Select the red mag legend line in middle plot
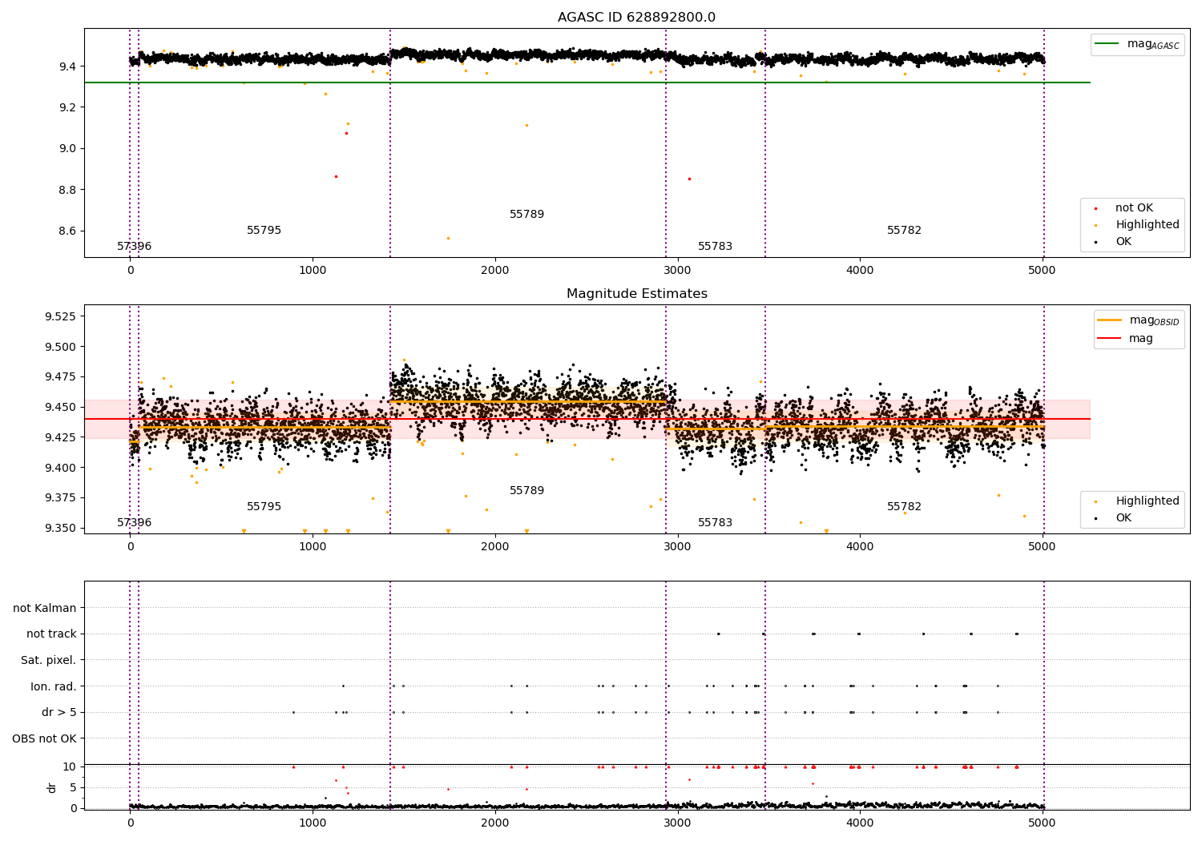This screenshot has width=1202, height=841. click(1110, 339)
